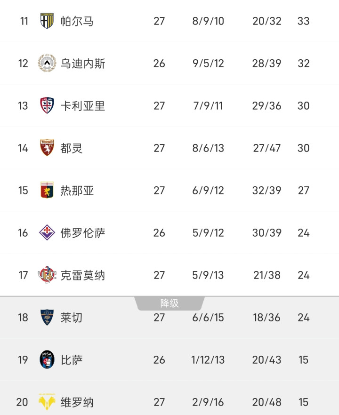The height and width of the screenshot is (415, 339).
Task: Click the Lecce (莱切) team crest
Action: coord(47,318)
